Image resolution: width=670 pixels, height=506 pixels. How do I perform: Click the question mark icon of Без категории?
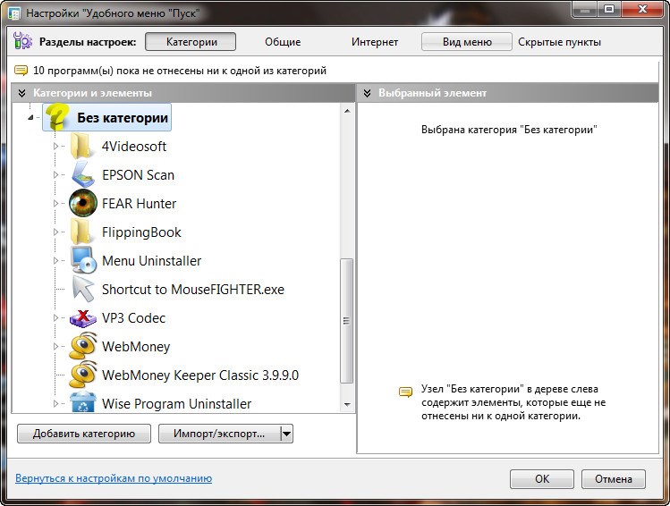click(x=57, y=118)
